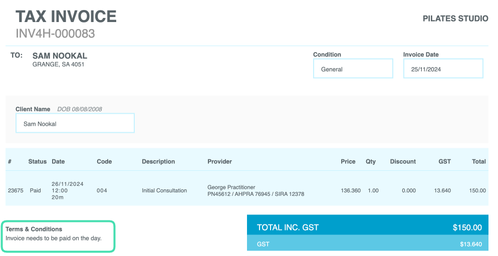The width and height of the screenshot is (498, 256).
Task: Click text Invoice needs to be paid on the day
Action: 53,238
